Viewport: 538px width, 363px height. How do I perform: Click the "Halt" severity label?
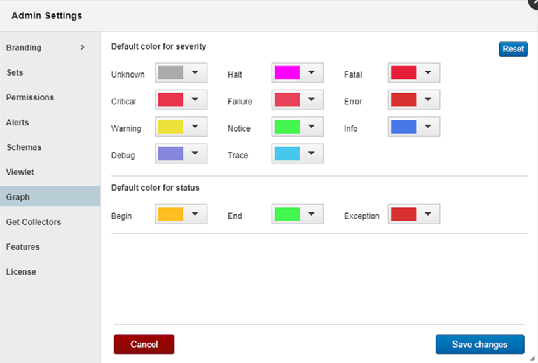(235, 74)
